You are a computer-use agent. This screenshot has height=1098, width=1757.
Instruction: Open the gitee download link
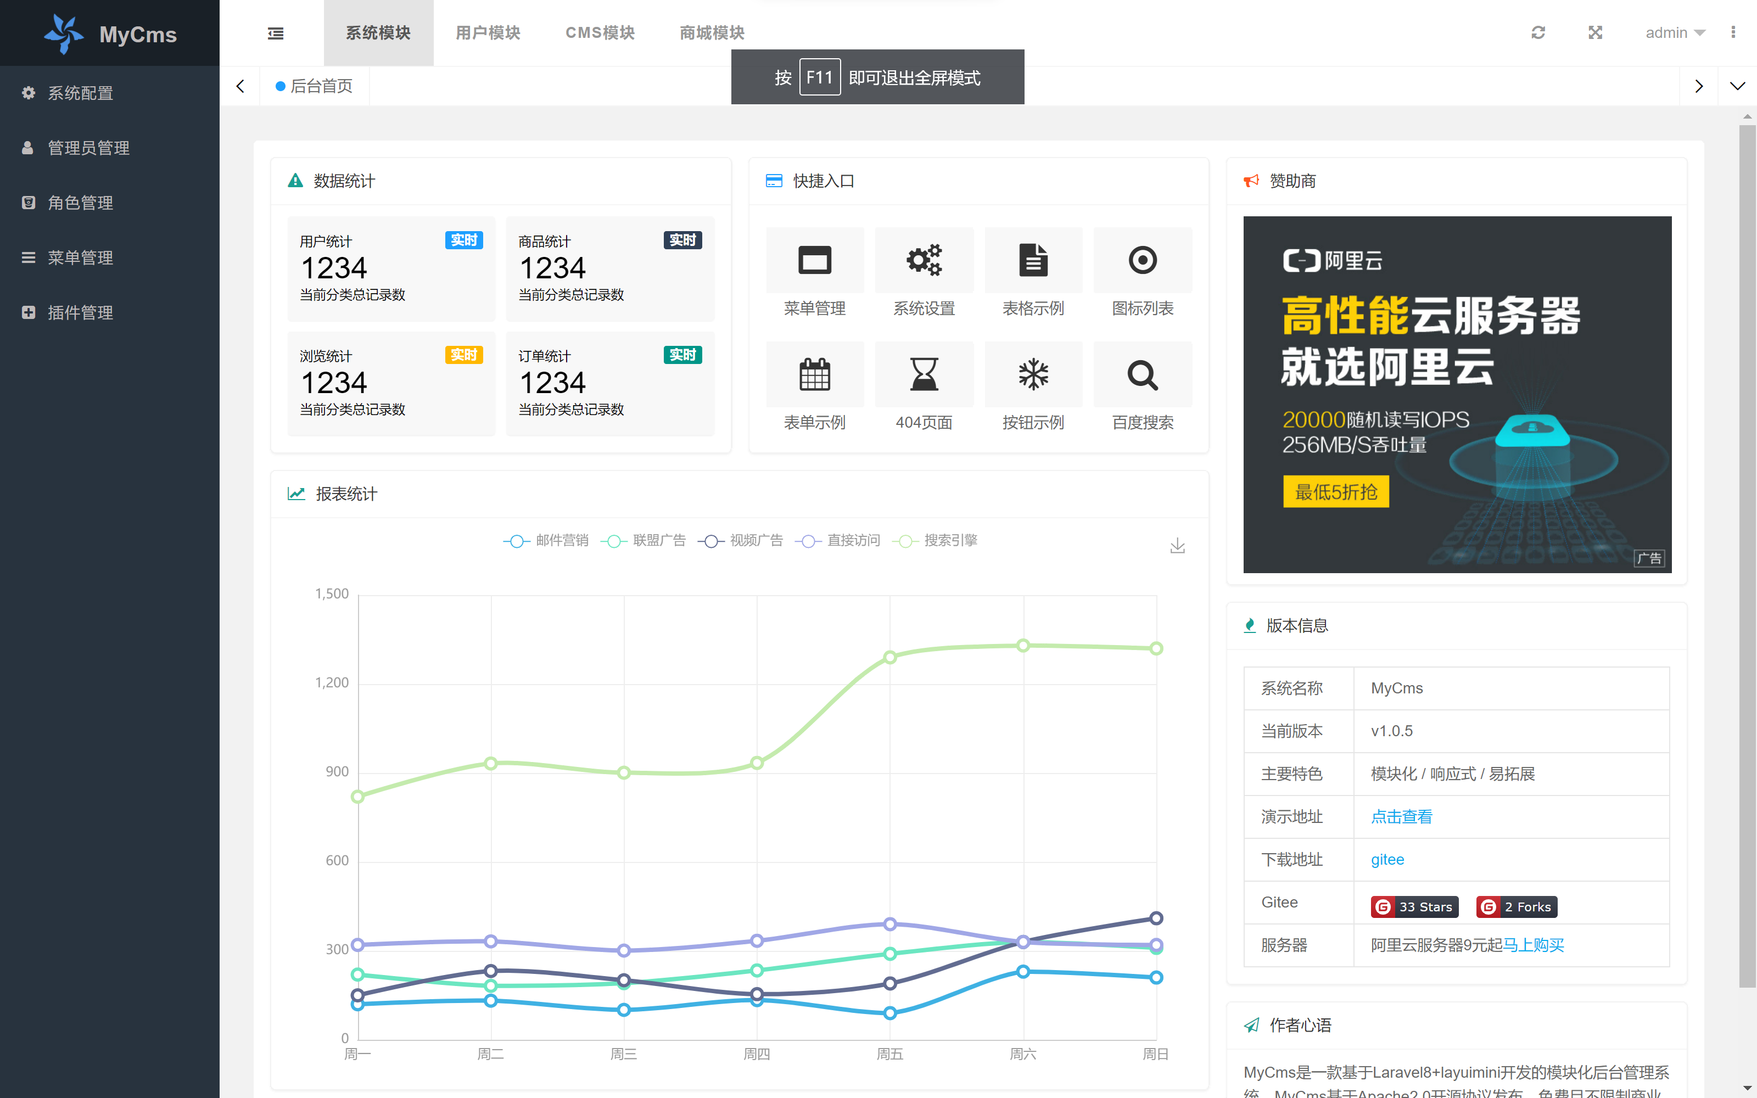coord(1387,860)
